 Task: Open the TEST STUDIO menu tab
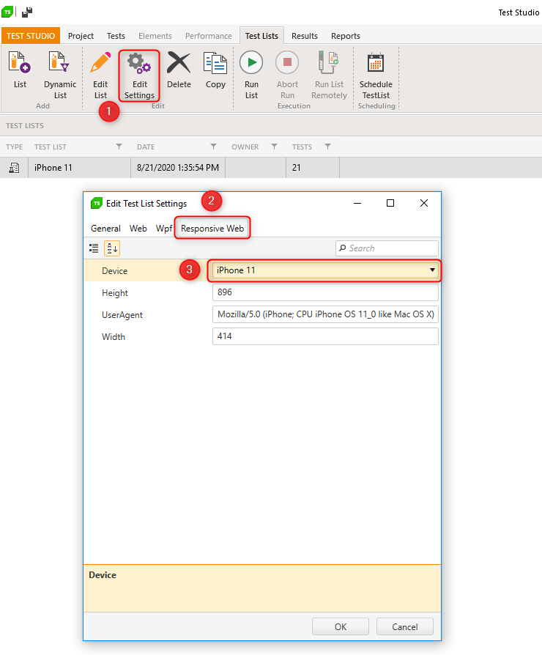pyautogui.click(x=31, y=36)
